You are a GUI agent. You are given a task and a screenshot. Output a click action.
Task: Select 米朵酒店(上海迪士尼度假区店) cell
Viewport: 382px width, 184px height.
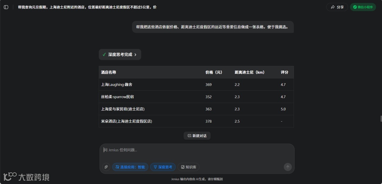(126, 121)
